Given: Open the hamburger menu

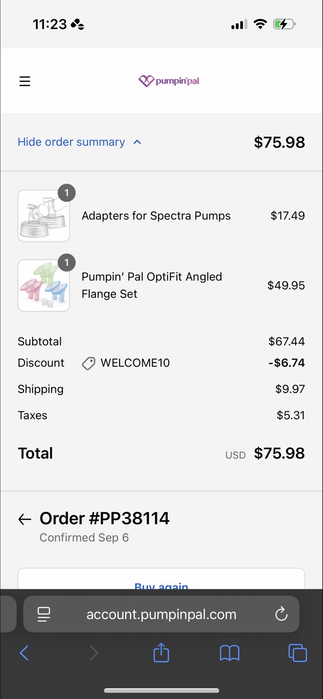Looking at the screenshot, I should click(25, 81).
